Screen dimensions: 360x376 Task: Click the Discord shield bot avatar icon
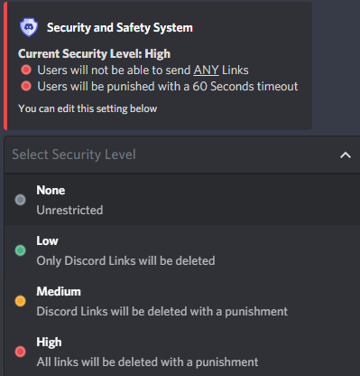pyautogui.click(x=29, y=27)
